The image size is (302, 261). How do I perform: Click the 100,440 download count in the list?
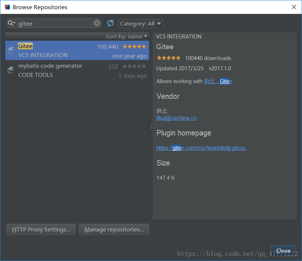click(107, 47)
